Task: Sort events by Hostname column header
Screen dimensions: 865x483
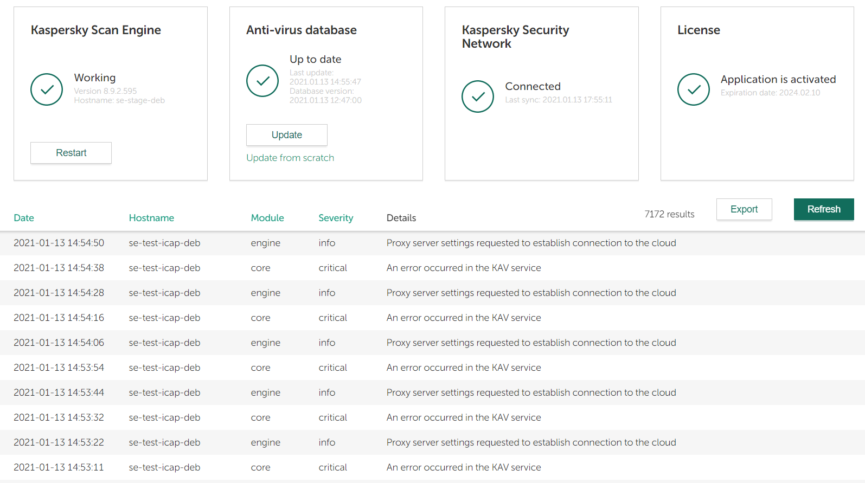Action: point(151,218)
